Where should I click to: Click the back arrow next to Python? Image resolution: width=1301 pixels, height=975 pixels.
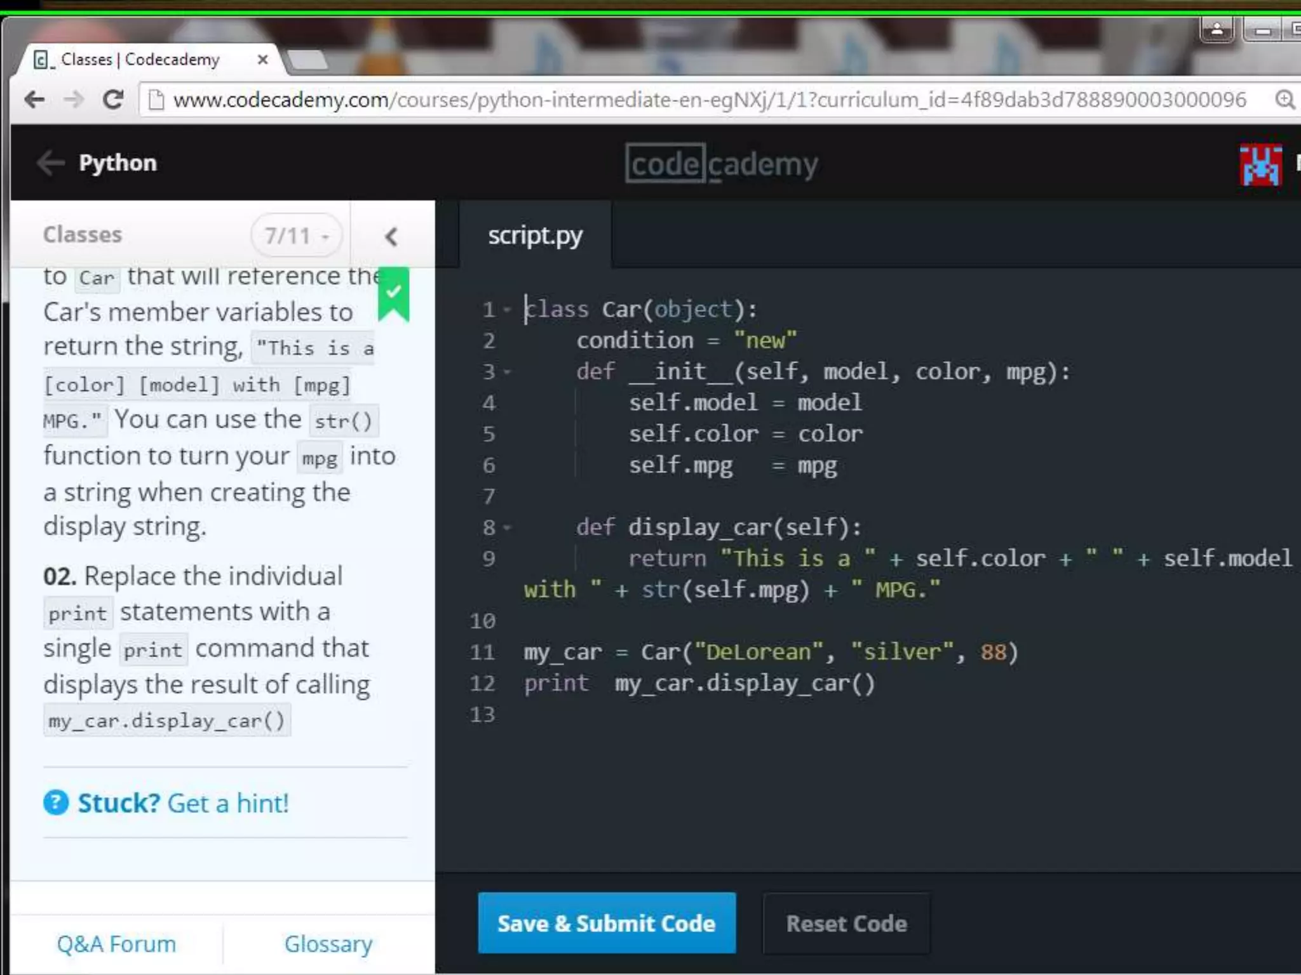click(x=50, y=163)
